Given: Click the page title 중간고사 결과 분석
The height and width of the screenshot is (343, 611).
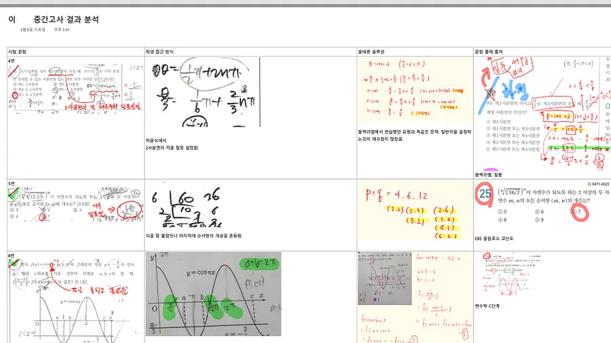Looking at the screenshot, I should pyautogui.click(x=66, y=20).
